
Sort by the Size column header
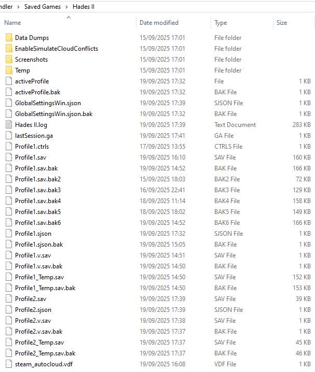[282, 23]
